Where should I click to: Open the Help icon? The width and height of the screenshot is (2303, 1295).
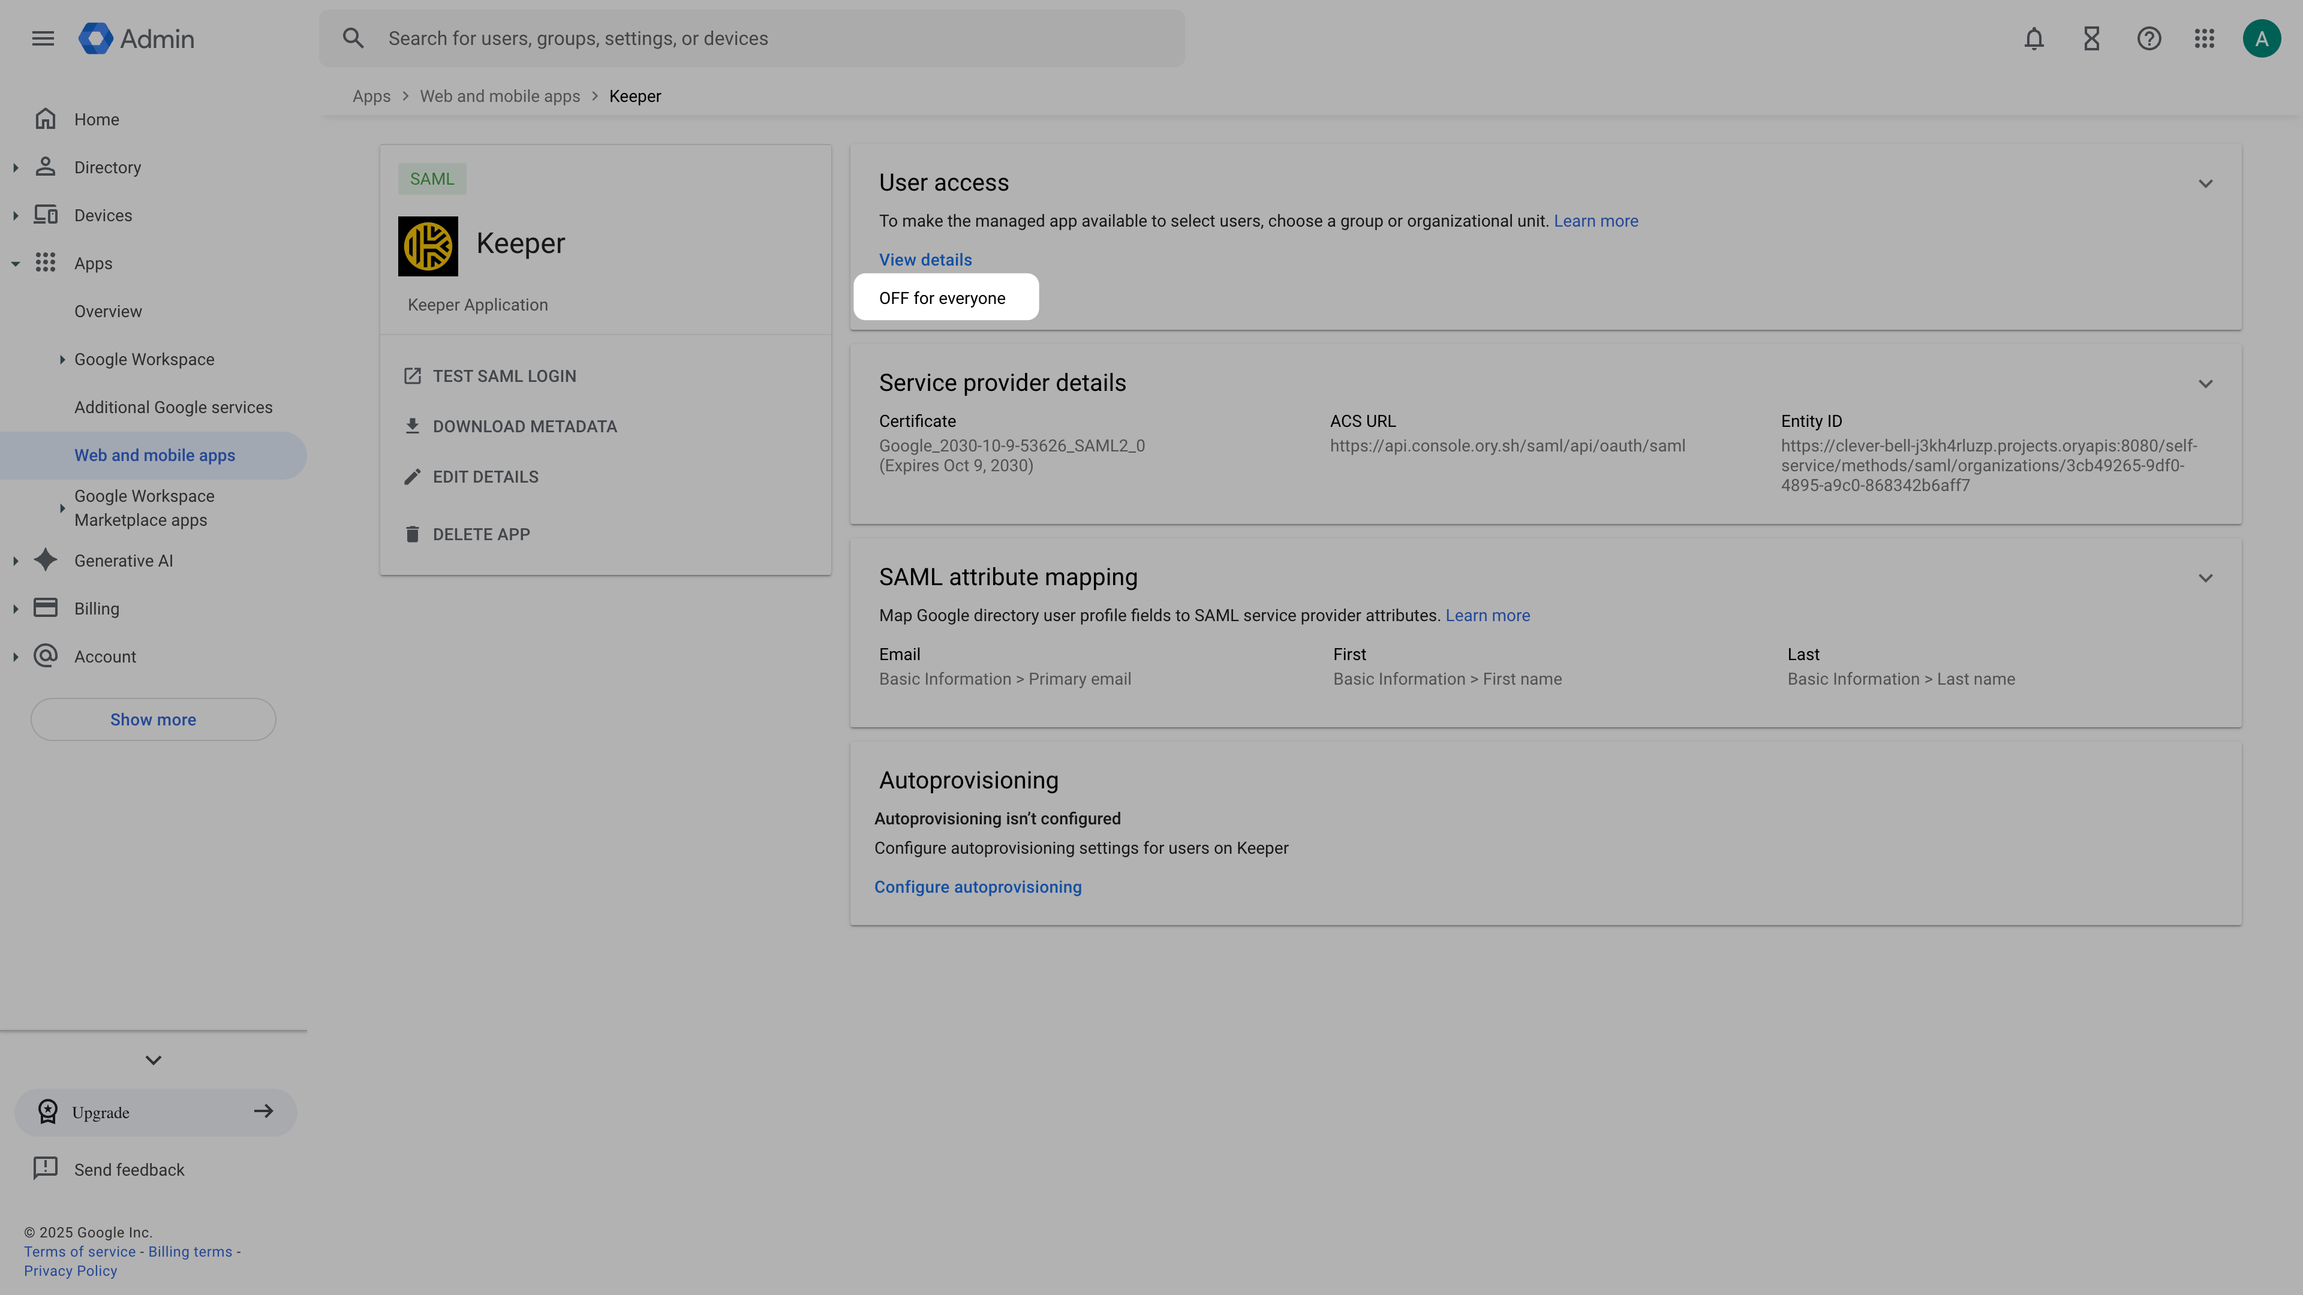pos(2148,38)
